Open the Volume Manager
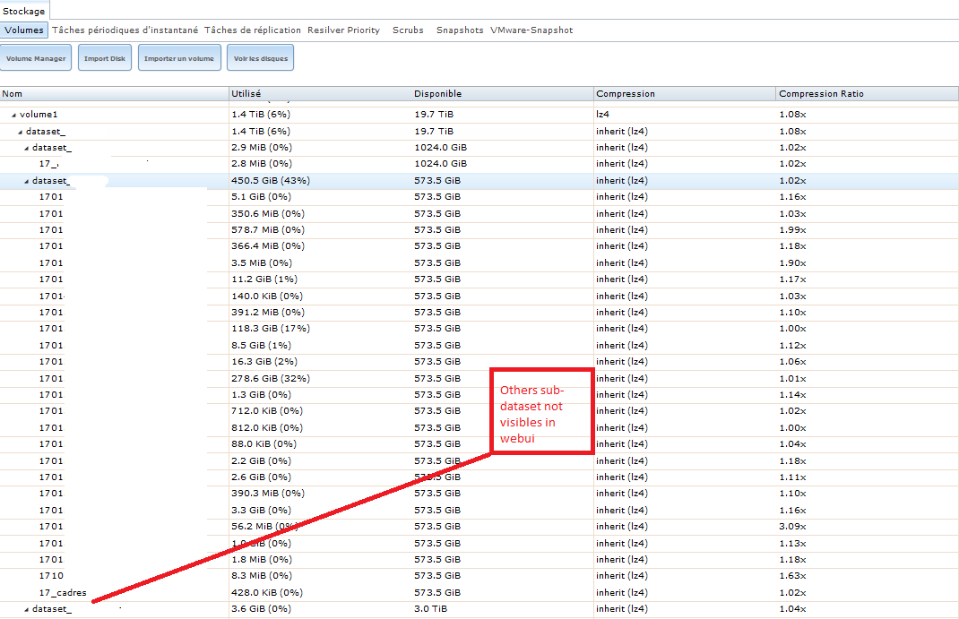The height and width of the screenshot is (619, 959). point(36,58)
